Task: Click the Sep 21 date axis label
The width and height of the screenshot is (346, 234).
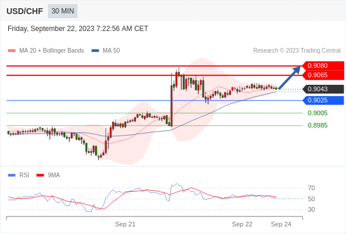Action: [125, 224]
